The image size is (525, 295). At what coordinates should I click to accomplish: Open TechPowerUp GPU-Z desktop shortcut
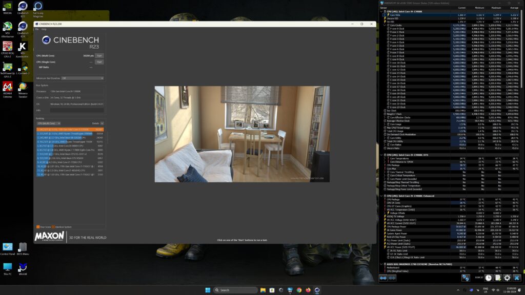click(7, 70)
